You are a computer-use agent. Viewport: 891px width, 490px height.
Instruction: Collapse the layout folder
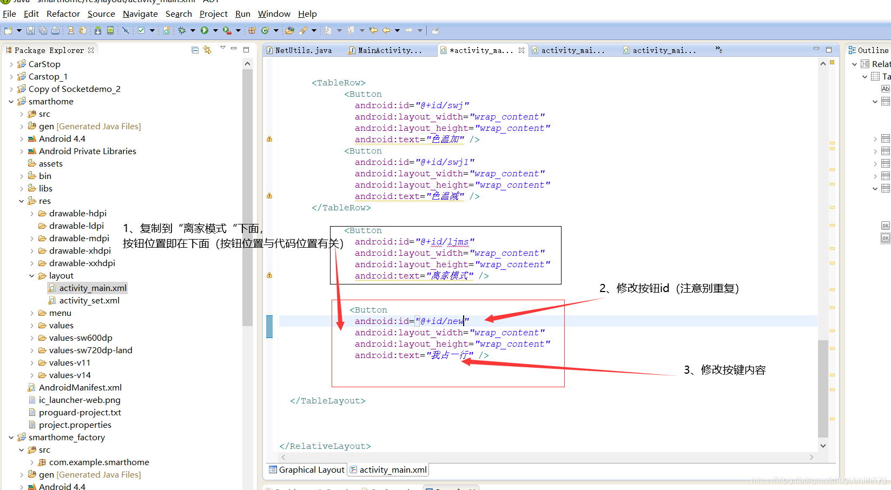pyautogui.click(x=32, y=275)
